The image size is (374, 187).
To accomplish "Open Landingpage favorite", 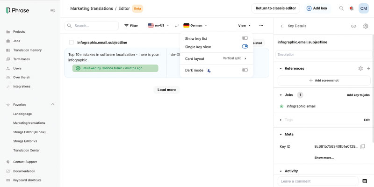I will click(22, 114).
